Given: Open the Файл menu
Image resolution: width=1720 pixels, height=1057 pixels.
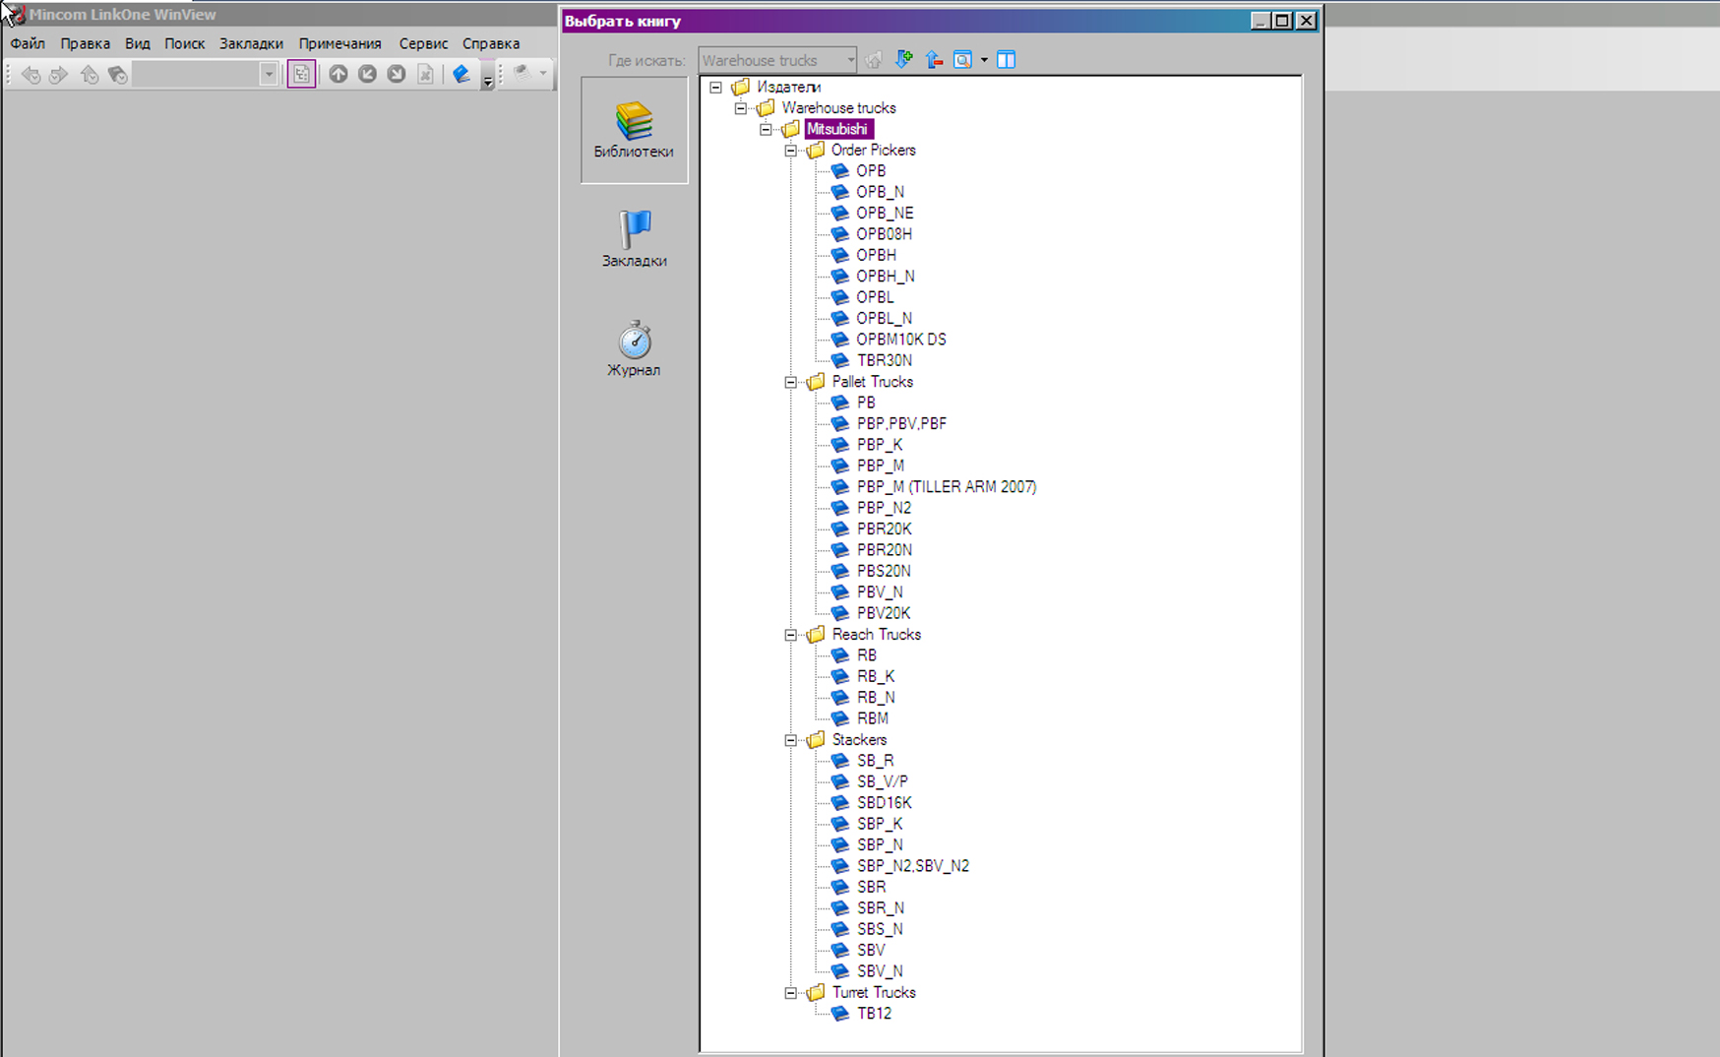Looking at the screenshot, I should [28, 43].
